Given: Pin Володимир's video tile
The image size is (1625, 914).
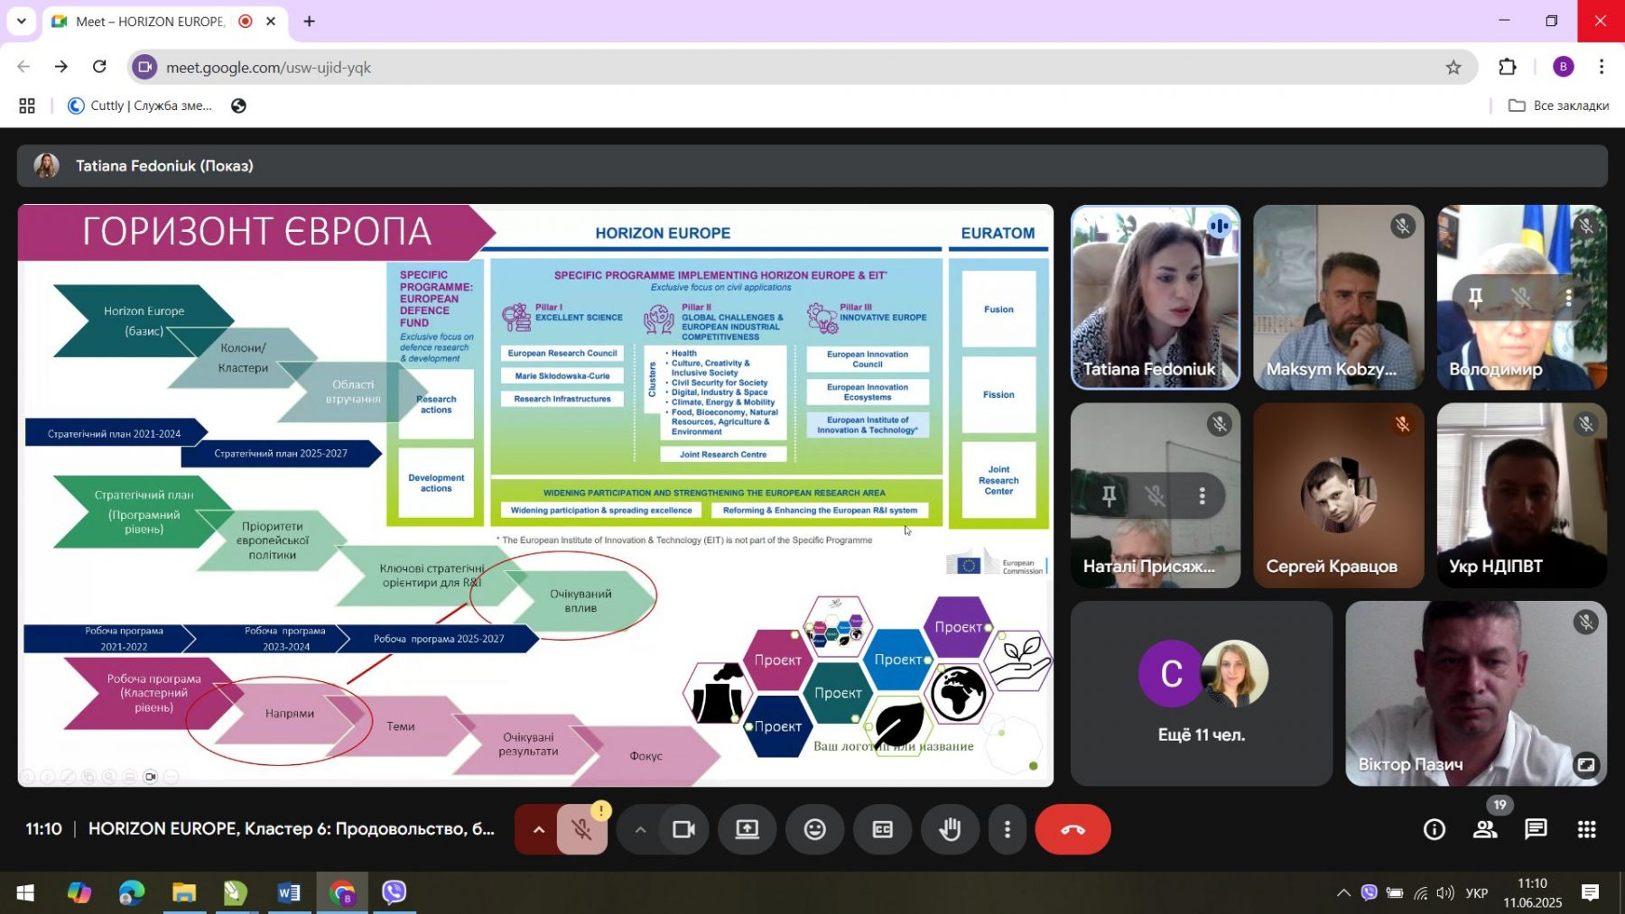Looking at the screenshot, I should click(1476, 298).
